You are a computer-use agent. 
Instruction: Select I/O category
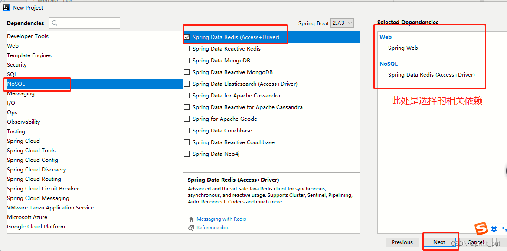[x=95, y=103]
